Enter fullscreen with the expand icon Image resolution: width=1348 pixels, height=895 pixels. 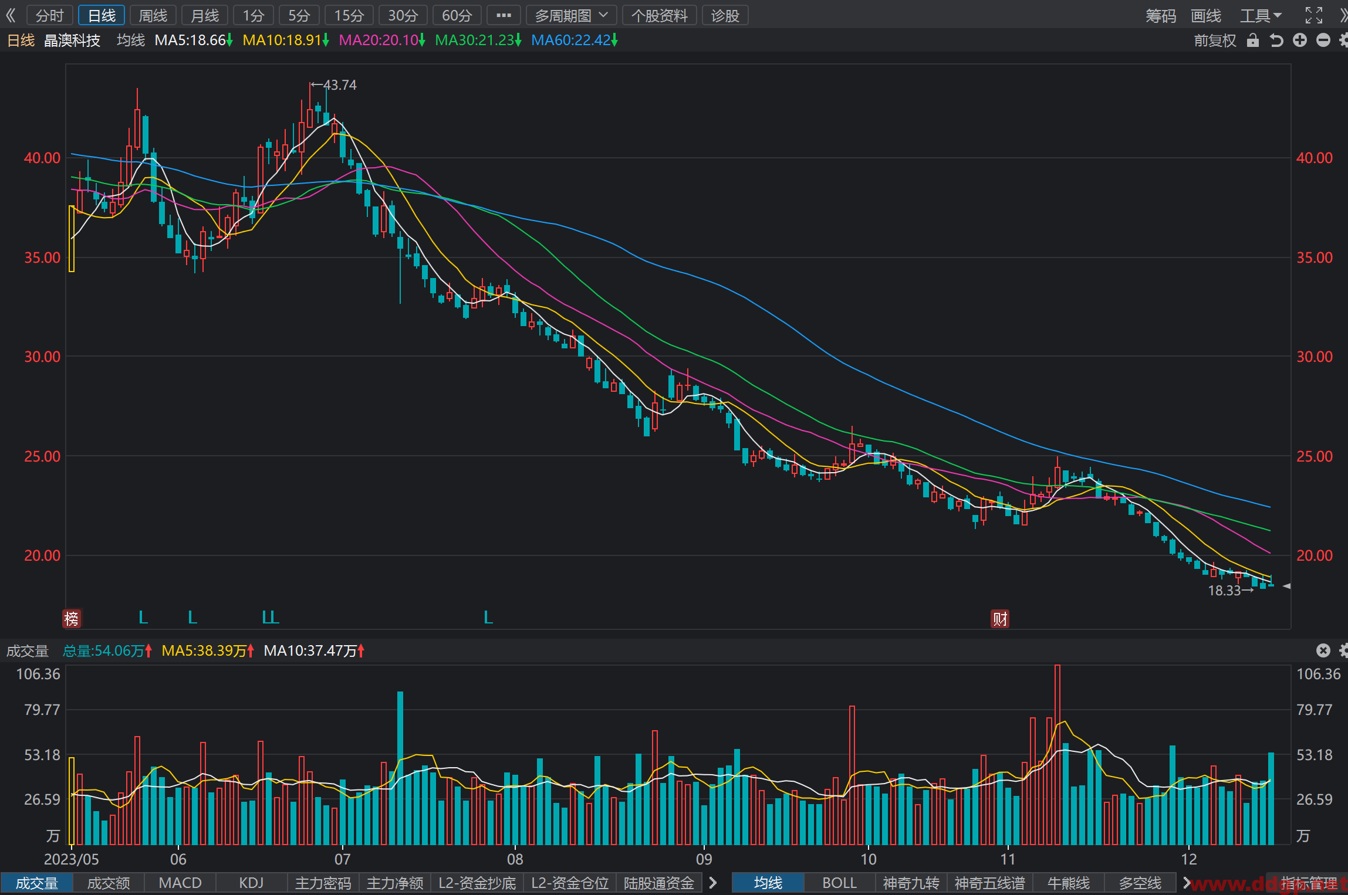(1314, 15)
